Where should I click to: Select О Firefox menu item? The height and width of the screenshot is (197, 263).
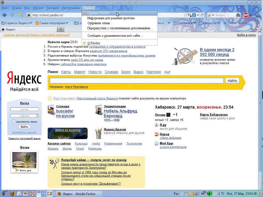[120, 43]
